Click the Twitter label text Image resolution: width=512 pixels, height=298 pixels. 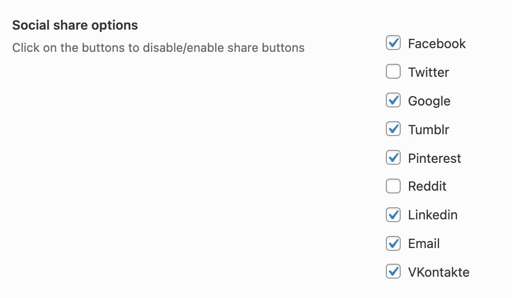click(429, 72)
